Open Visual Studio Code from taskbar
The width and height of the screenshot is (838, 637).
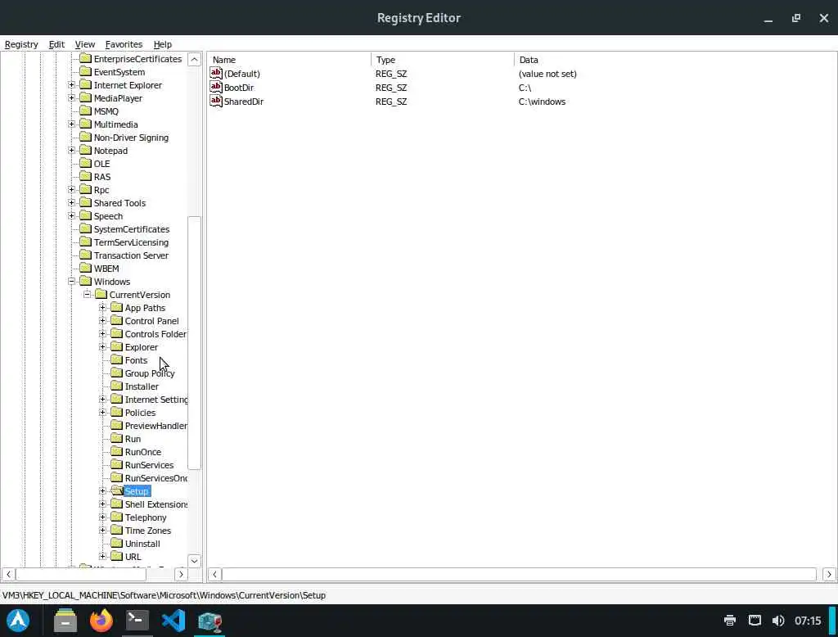[x=173, y=621]
